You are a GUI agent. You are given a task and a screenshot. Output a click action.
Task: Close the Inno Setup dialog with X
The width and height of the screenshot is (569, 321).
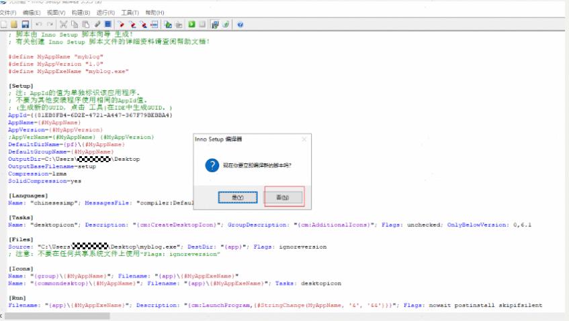pyautogui.click(x=304, y=139)
